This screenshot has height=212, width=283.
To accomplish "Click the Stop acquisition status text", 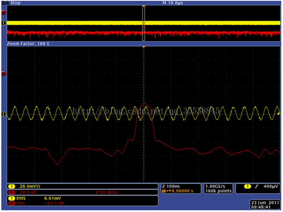I will click(x=15, y=3).
